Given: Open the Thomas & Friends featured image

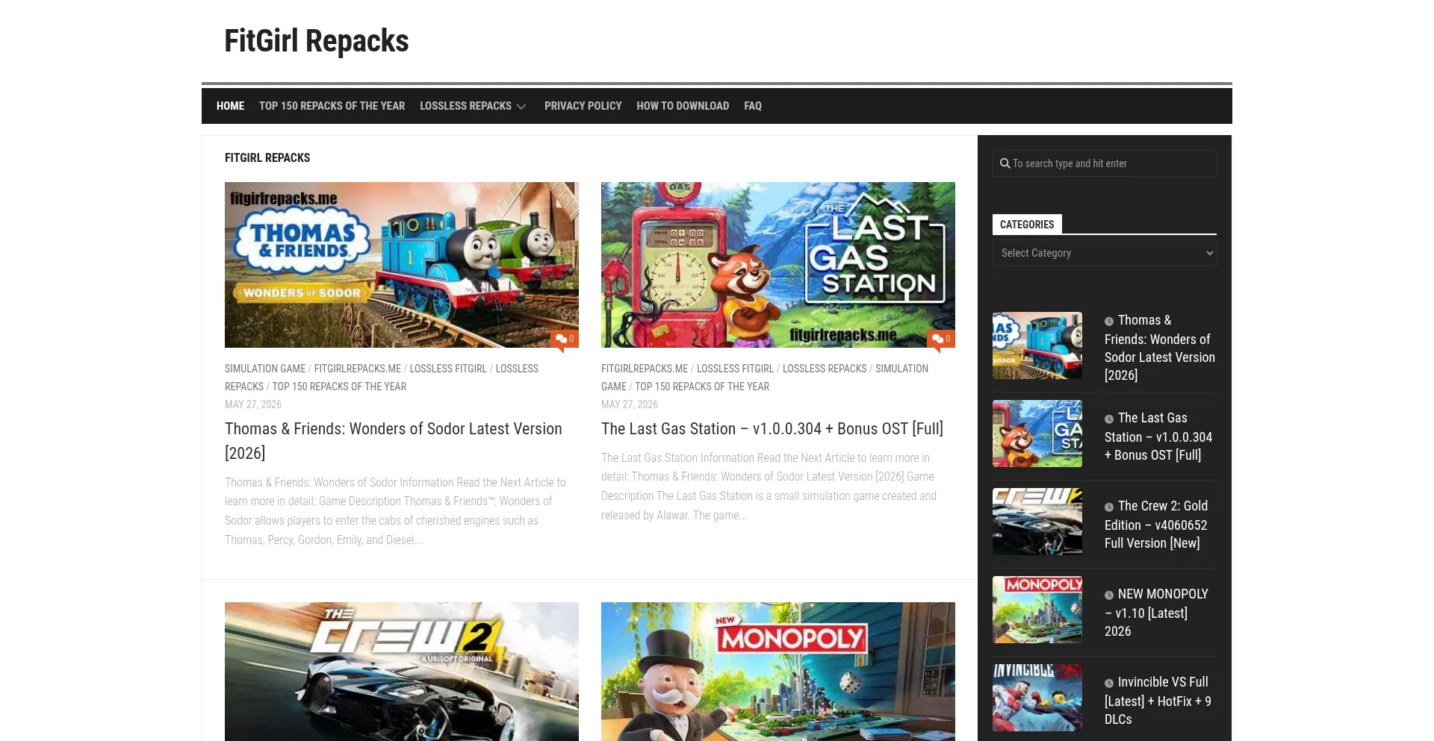Looking at the screenshot, I should 402,265.
